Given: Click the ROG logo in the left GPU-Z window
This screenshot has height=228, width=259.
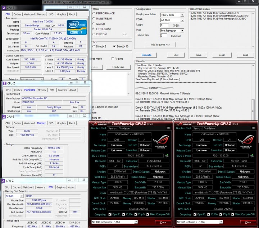Looking at the screenshot, I should [x=161, y=141].
